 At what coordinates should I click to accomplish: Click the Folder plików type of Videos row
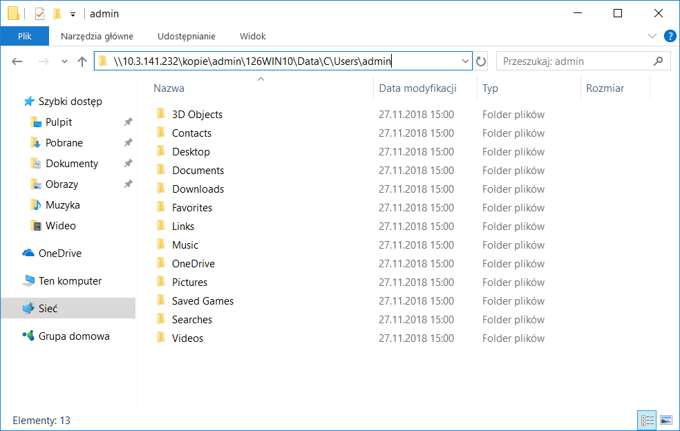click(x=513, y=338)
